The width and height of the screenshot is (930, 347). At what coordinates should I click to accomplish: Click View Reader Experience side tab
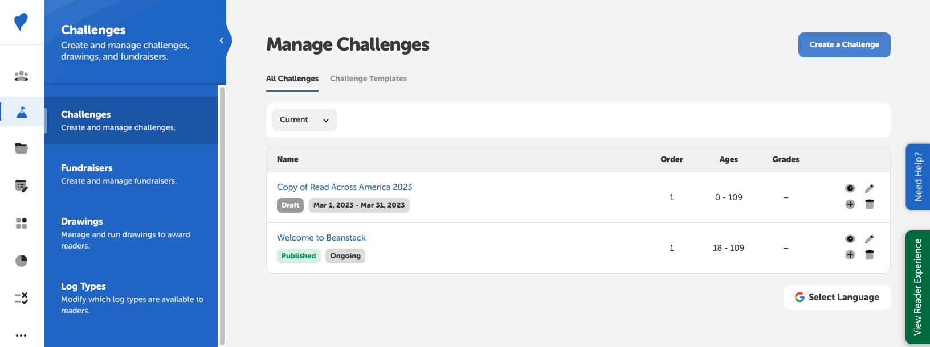pyautogui.click(x=917, y=287)
